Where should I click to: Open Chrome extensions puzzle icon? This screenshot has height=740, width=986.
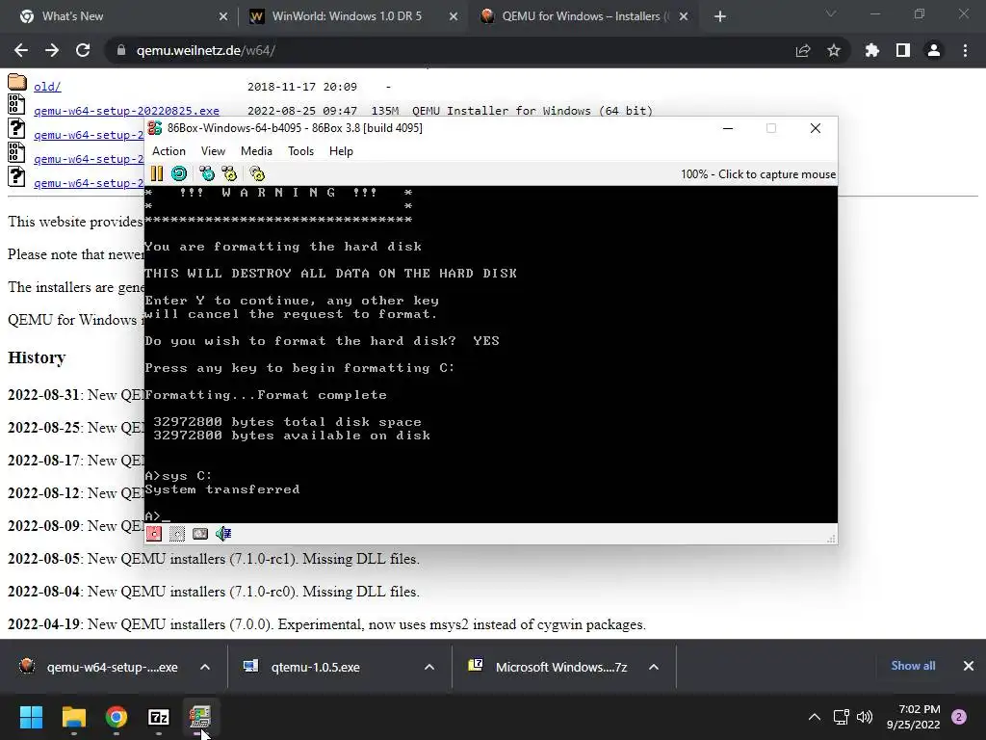point(872,50)
